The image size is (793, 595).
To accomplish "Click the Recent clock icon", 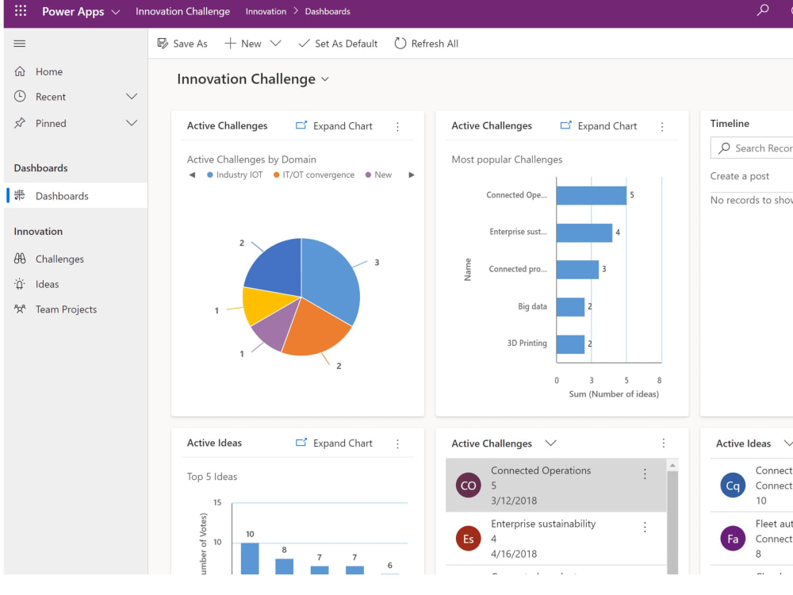I will point(20,96).
